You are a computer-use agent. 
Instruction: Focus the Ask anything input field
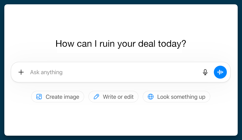click(x=115, y=72)
